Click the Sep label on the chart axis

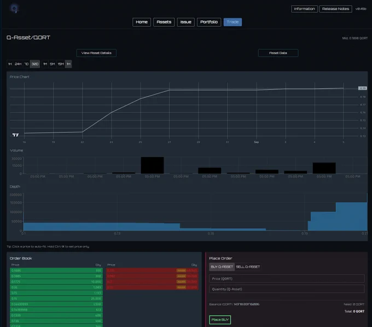pyautogui.click(x=257, y=142)
